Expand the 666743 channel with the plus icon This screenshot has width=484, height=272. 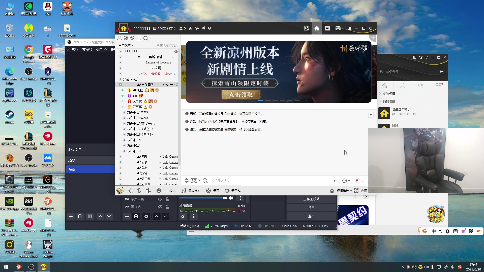pyautogui.click(x=120, y=74)
